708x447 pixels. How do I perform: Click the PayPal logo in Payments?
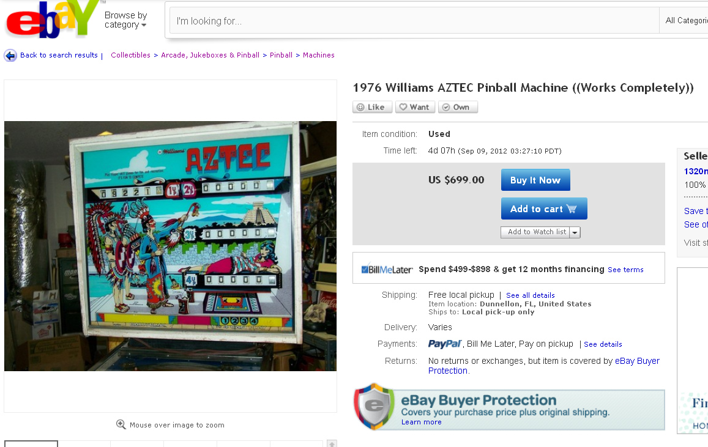pyautogui.click(x=445, y=344)
